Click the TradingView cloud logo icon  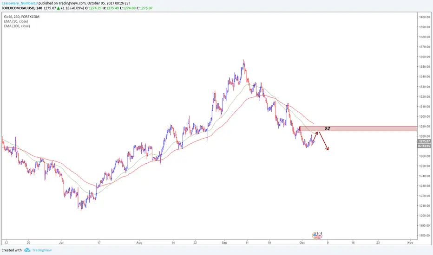click(27, 250)
